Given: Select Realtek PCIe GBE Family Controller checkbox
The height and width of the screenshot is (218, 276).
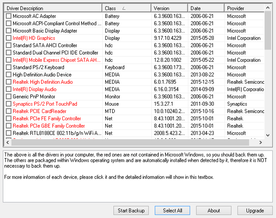Looking at the screenshot, I should tap(9, 126).
